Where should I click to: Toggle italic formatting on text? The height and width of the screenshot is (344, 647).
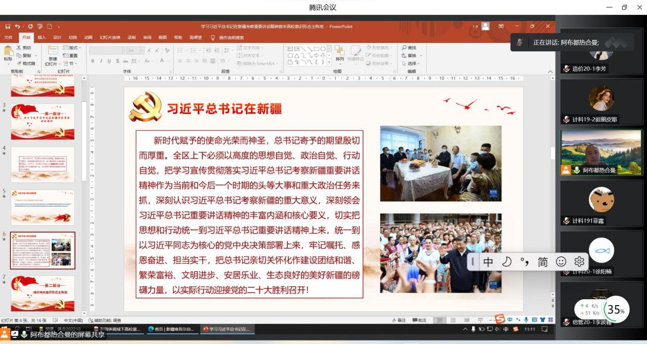click(x=101, y=60)
